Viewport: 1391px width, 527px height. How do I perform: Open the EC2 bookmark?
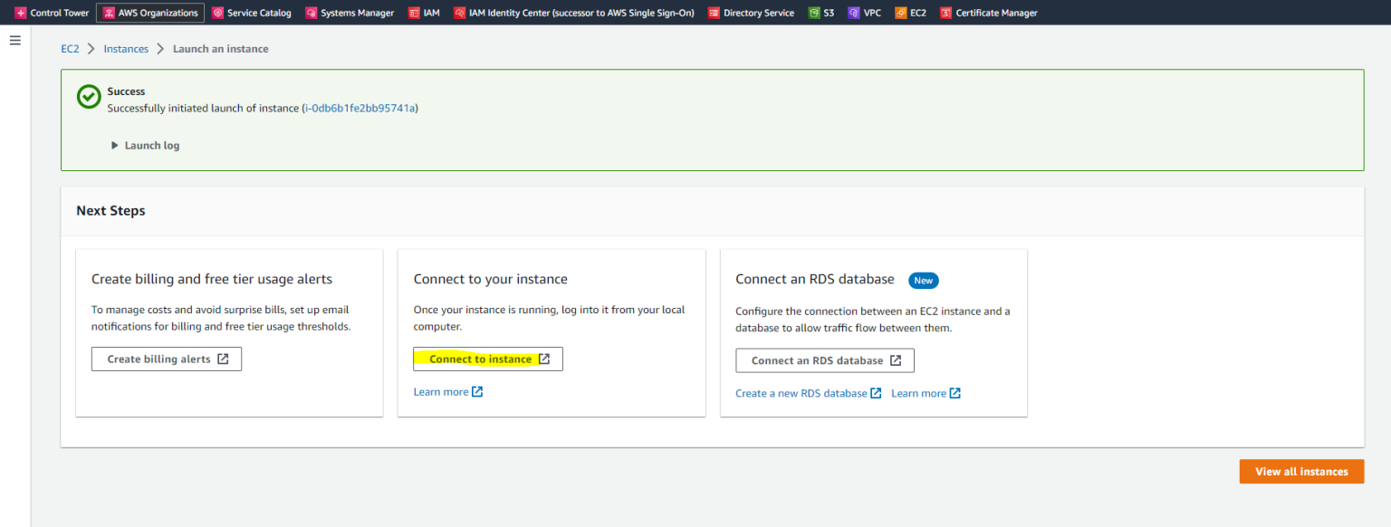(x=909, y=12)
